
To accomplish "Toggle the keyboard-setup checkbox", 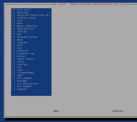I will click(x=13, y=37).
